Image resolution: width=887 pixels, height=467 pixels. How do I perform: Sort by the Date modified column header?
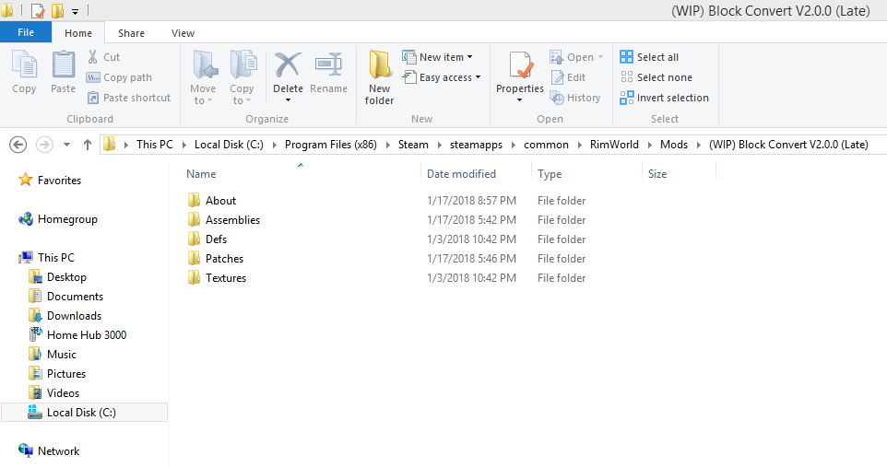pyautogui.click(x=461, y=173)
